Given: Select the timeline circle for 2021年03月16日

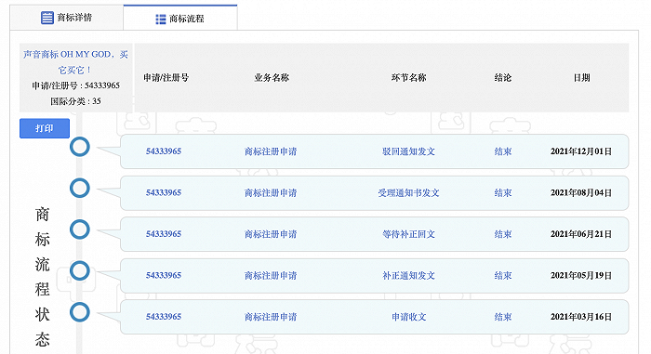Looking at the screenshot, I should (x=80, y=312).
